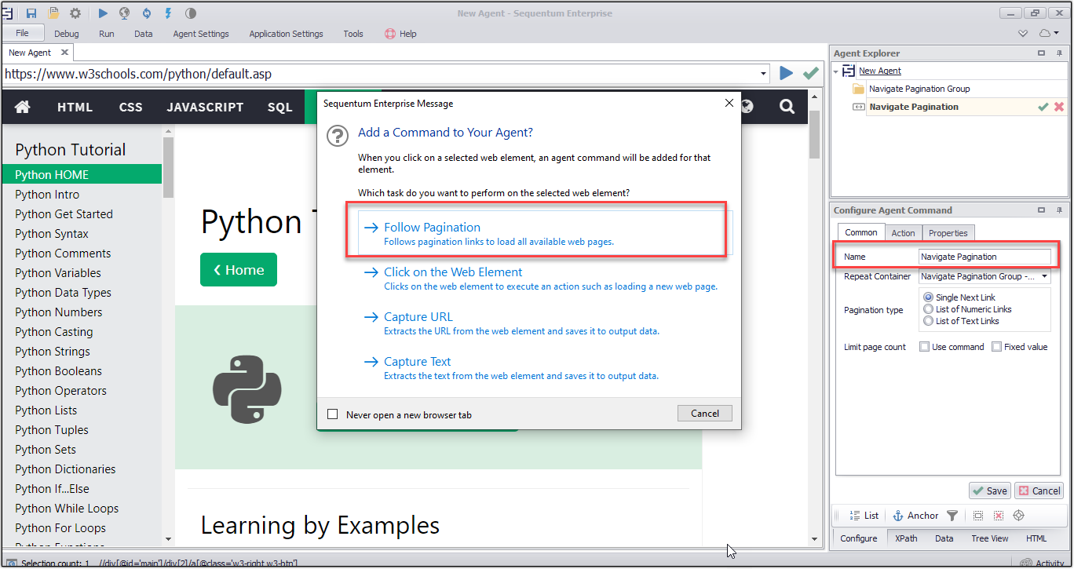The width and height of the screenshot is (1074, 569).
Task: Click the Name input field
Action: (x=984, y=257)
